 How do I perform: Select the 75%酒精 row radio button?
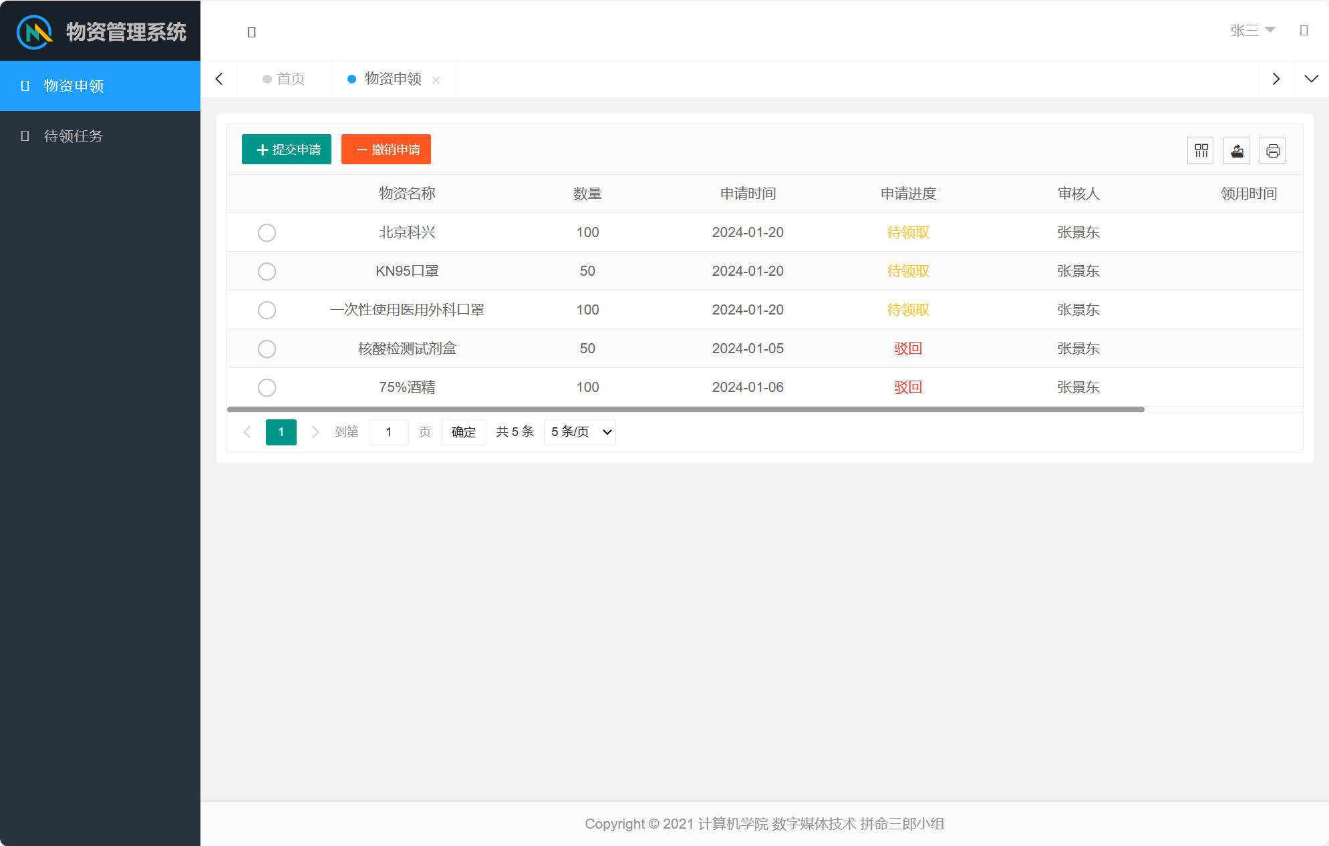[267, 387]
